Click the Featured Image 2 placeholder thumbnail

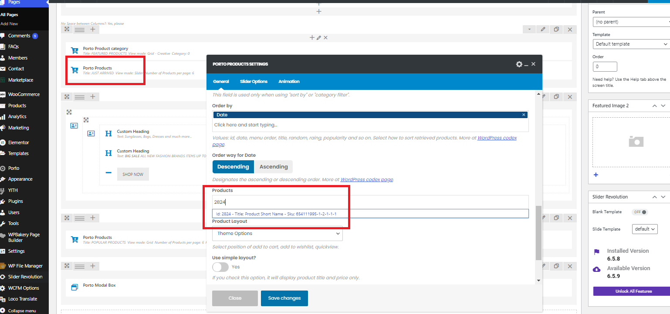(x=636, y=141)
